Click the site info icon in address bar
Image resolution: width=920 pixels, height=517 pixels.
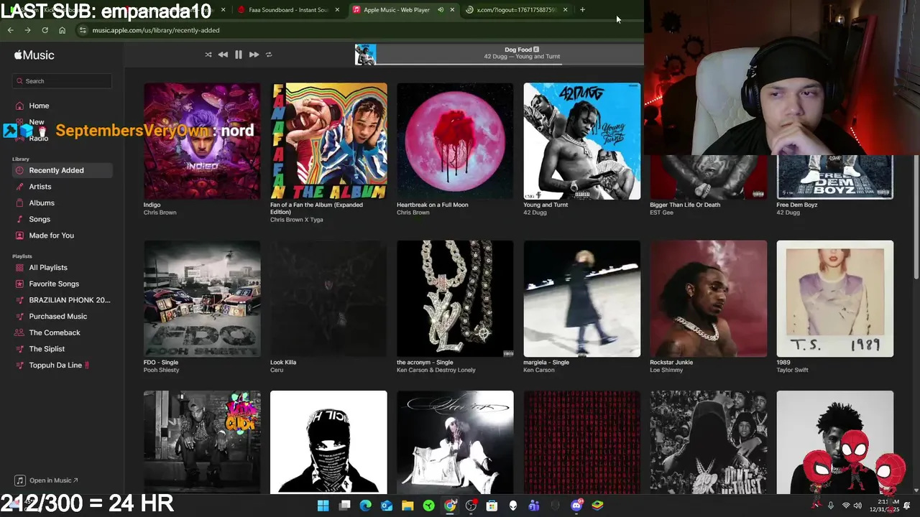[83, 30]
